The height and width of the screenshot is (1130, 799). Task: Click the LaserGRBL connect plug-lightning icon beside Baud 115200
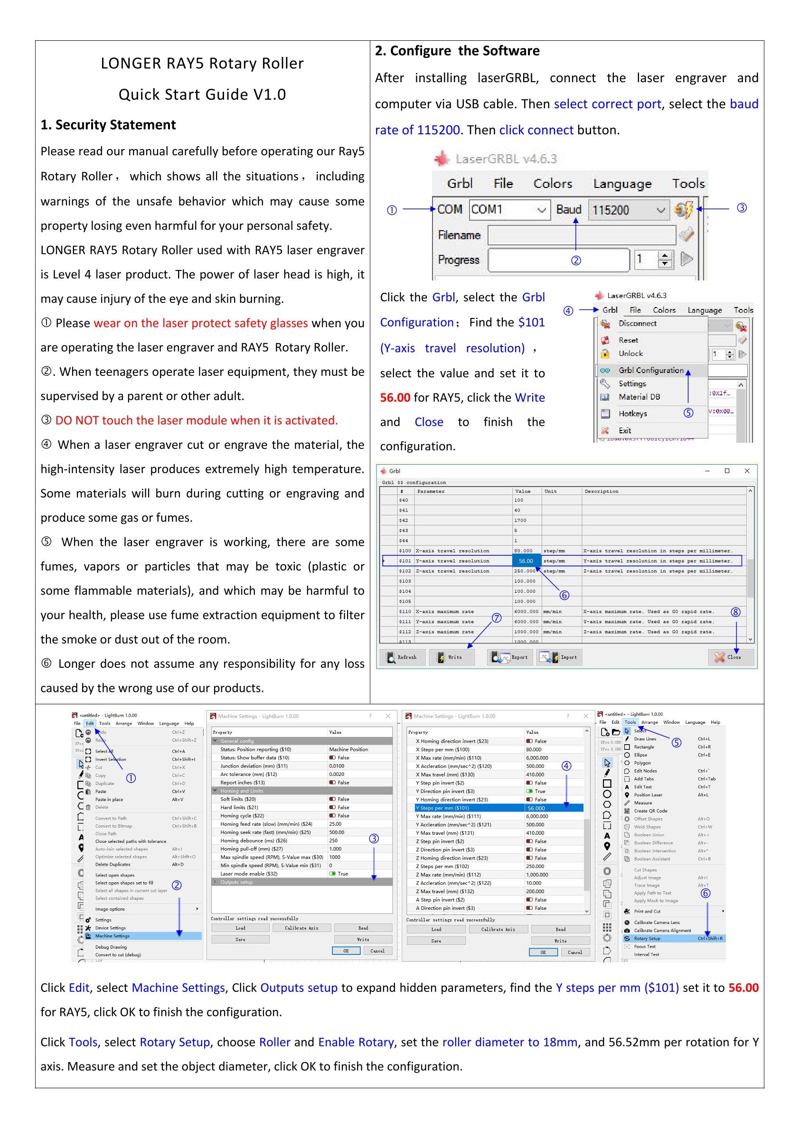click(x=684, y=210)
